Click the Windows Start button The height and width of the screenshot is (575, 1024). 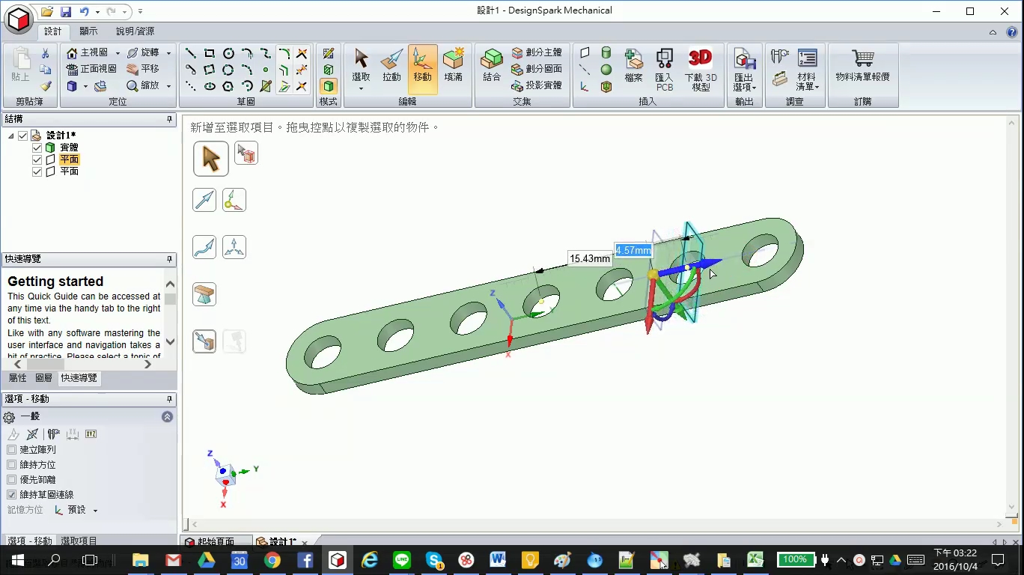[17, 560]
